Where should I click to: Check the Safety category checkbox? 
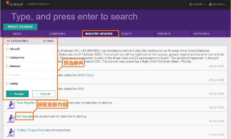click(x=7, y=84)
